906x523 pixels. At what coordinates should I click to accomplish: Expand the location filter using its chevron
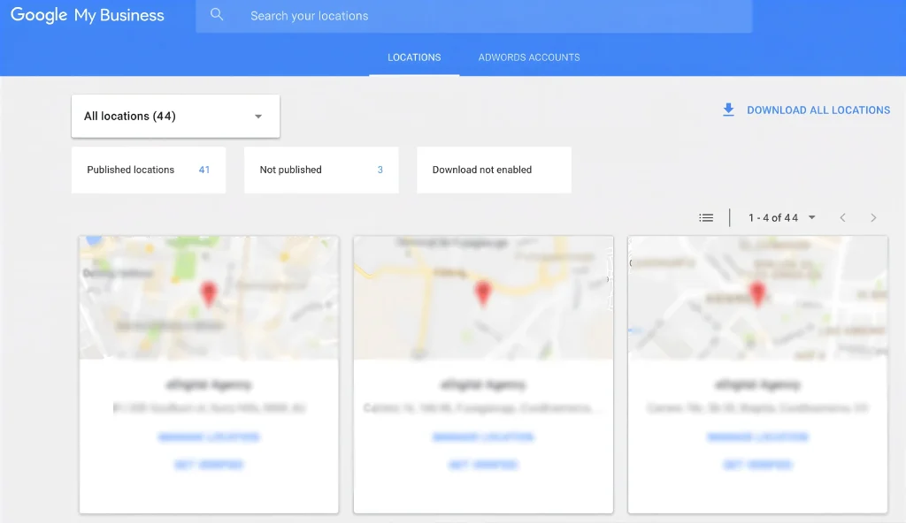click(257, 116)
